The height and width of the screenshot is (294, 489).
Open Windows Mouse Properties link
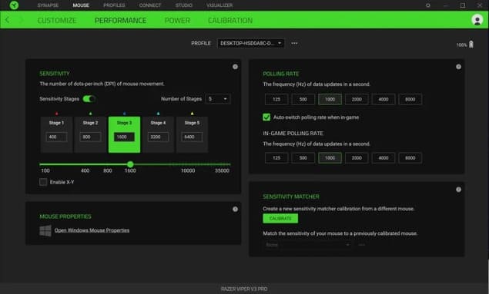click(92, 230)
